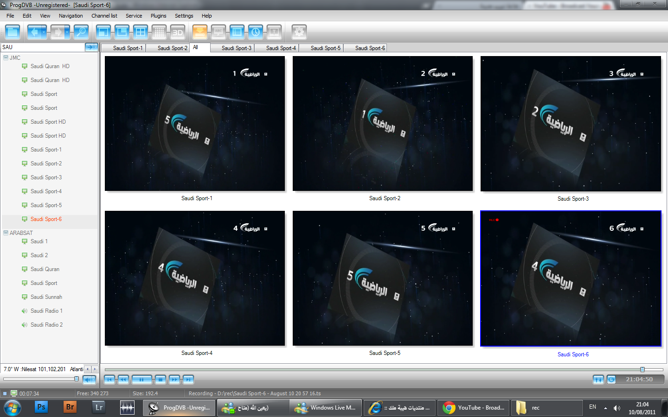Open the rec folder from the taskbar
Viewport: 668px width, 417px height.
click(x=546, y=408)
